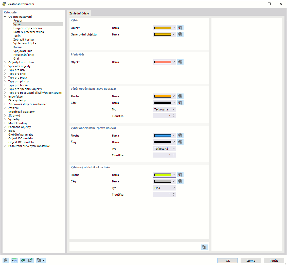Open the Typ Plná dropdown
This screenshot has height=266, width=287.
point(164,188)
